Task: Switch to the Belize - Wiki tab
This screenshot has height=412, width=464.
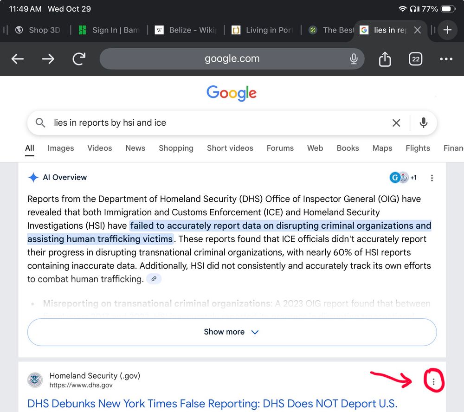Action: [x=186, y=30]
